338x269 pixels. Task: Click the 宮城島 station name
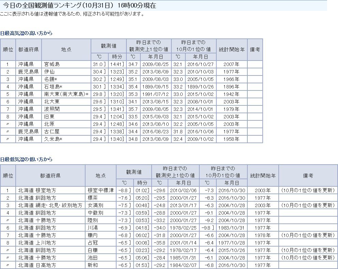[x=52, y=64]
